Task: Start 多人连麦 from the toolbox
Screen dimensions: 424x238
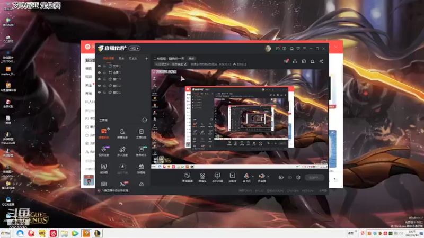Action: tap(122, 151)
